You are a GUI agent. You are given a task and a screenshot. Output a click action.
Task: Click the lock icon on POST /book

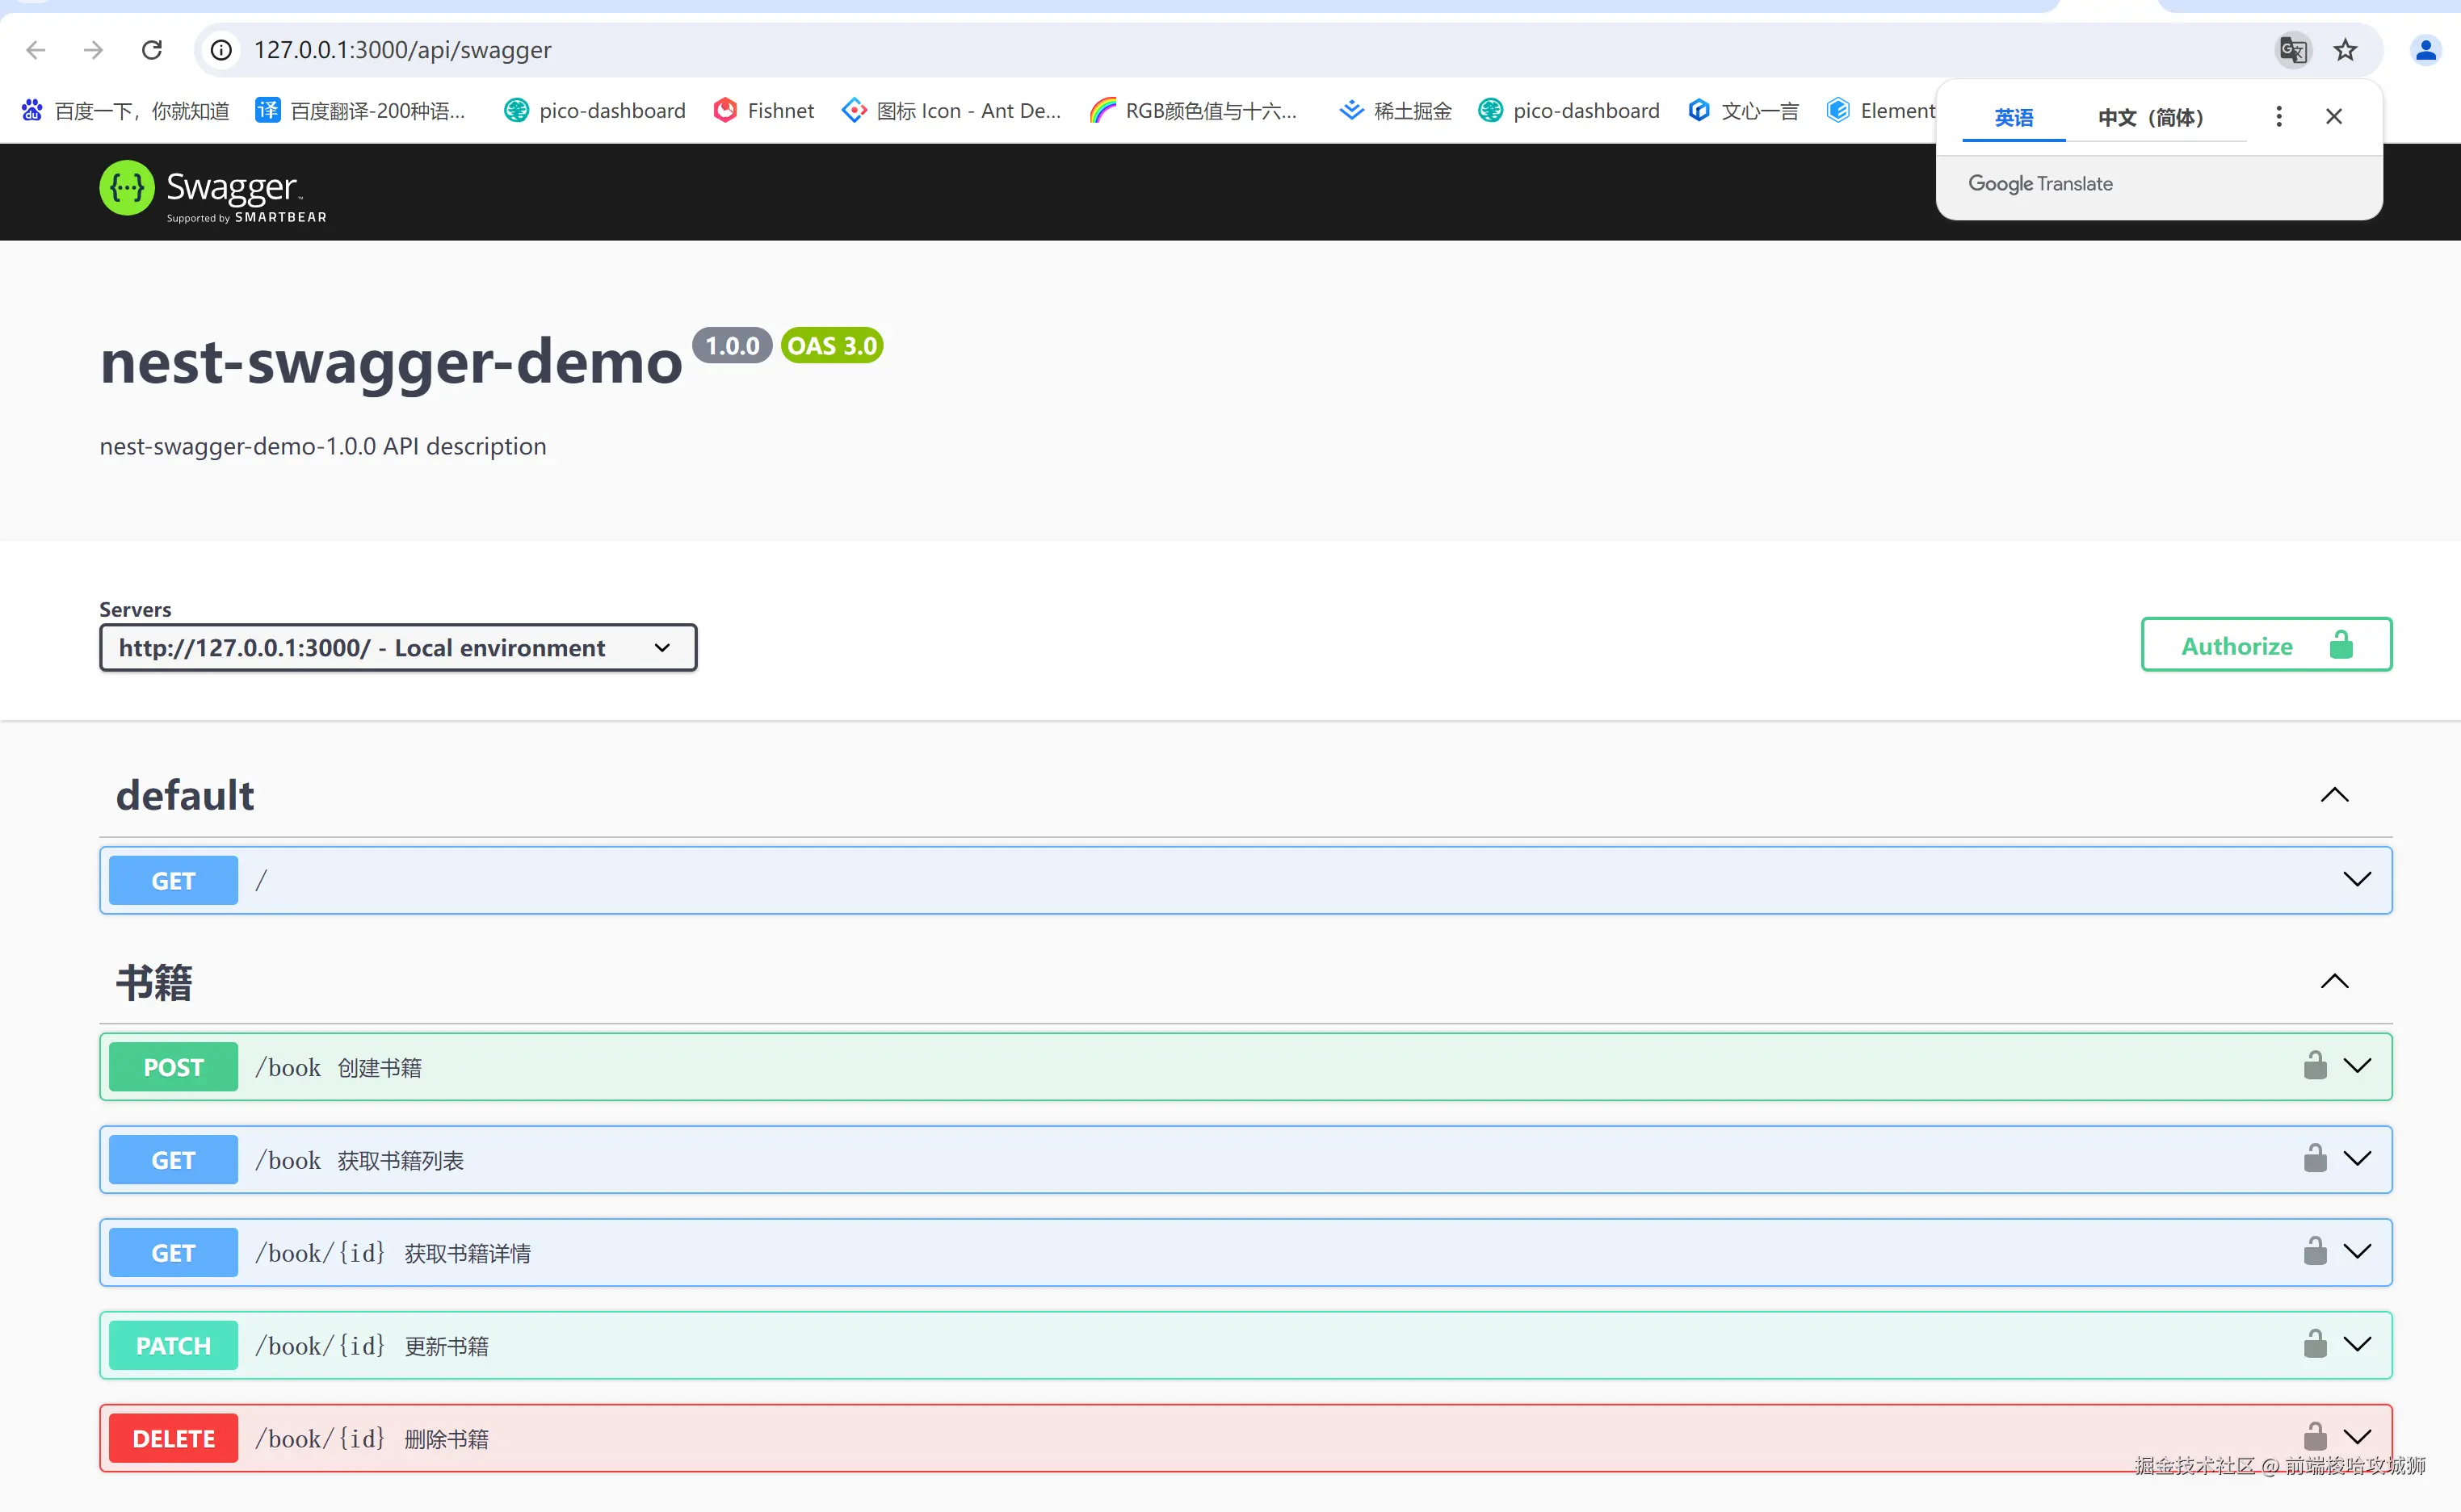[2314, 1066]
